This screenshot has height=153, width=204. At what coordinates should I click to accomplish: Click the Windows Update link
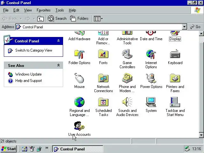[28, 74]
